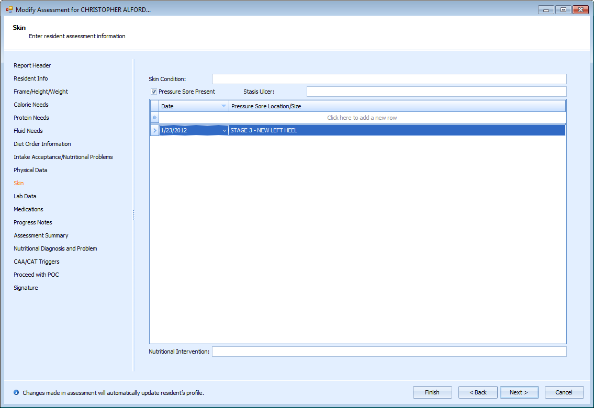594x408 pixels.
Task: Click the Next button
Action: [519, 392]
